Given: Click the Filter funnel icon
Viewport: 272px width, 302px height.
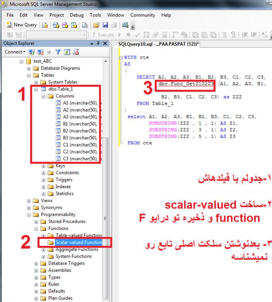Looking at the screenshot, I should coord(58,52).
